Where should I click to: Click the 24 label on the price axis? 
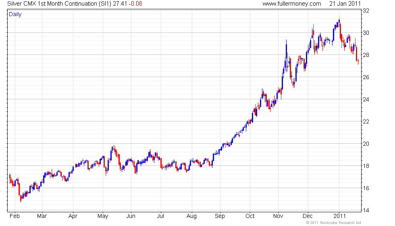click(x=366, y=99)
